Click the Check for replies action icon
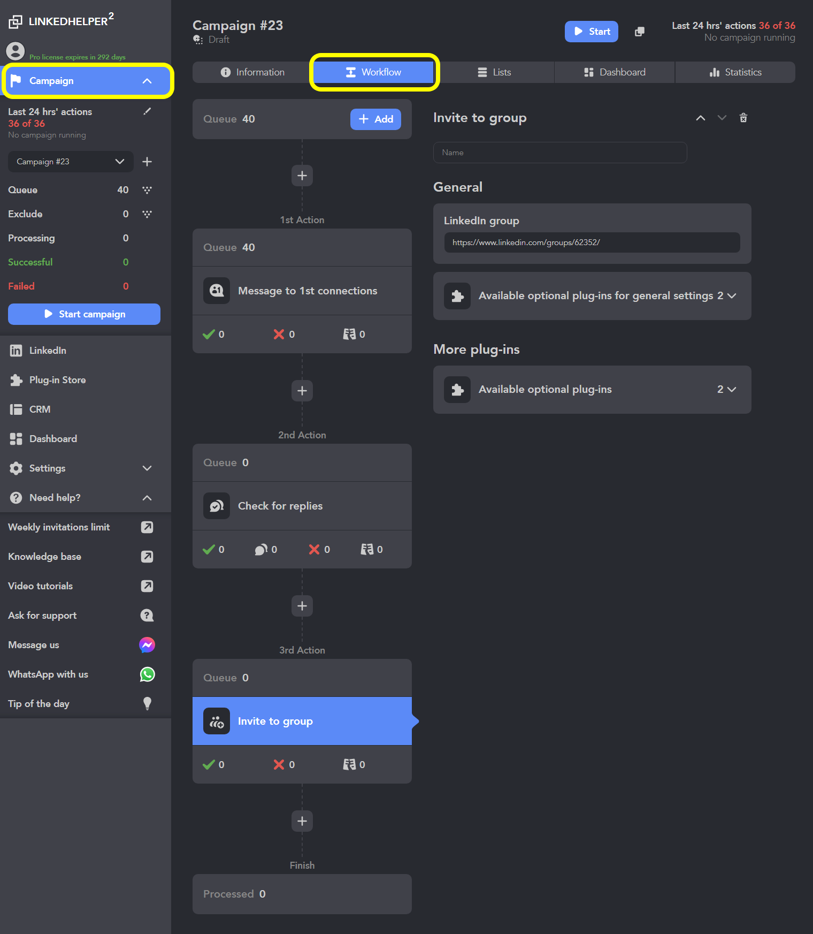 coord(217,506)
